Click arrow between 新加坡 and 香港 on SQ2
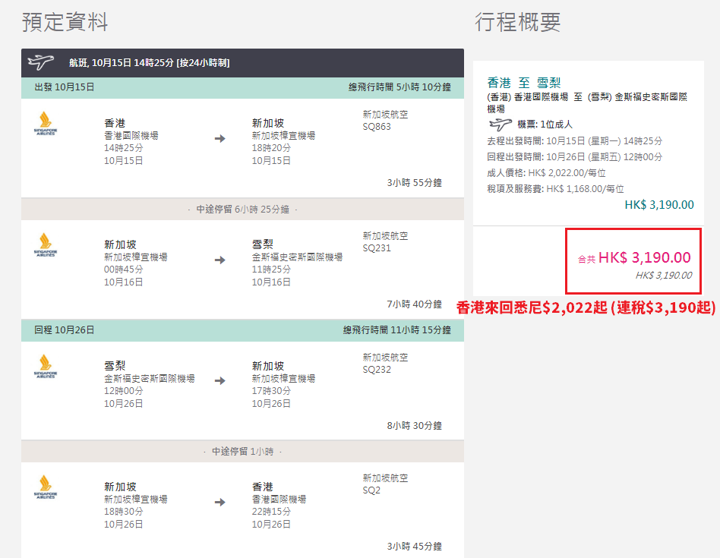The image size is (720, 558). (x=220, y=502)
